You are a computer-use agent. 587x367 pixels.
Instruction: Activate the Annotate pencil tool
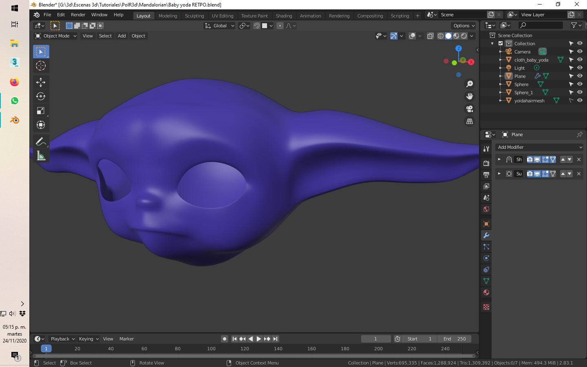pyautogui.click(x=40, y=141)
